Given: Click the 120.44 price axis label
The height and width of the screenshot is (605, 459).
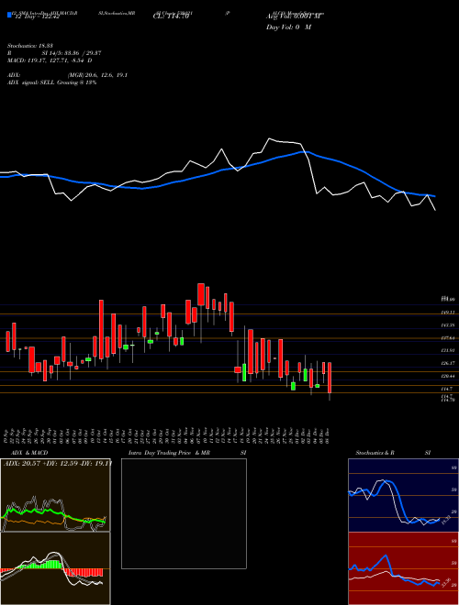Looking at the screenshot, I should click(x=448, y=376).
